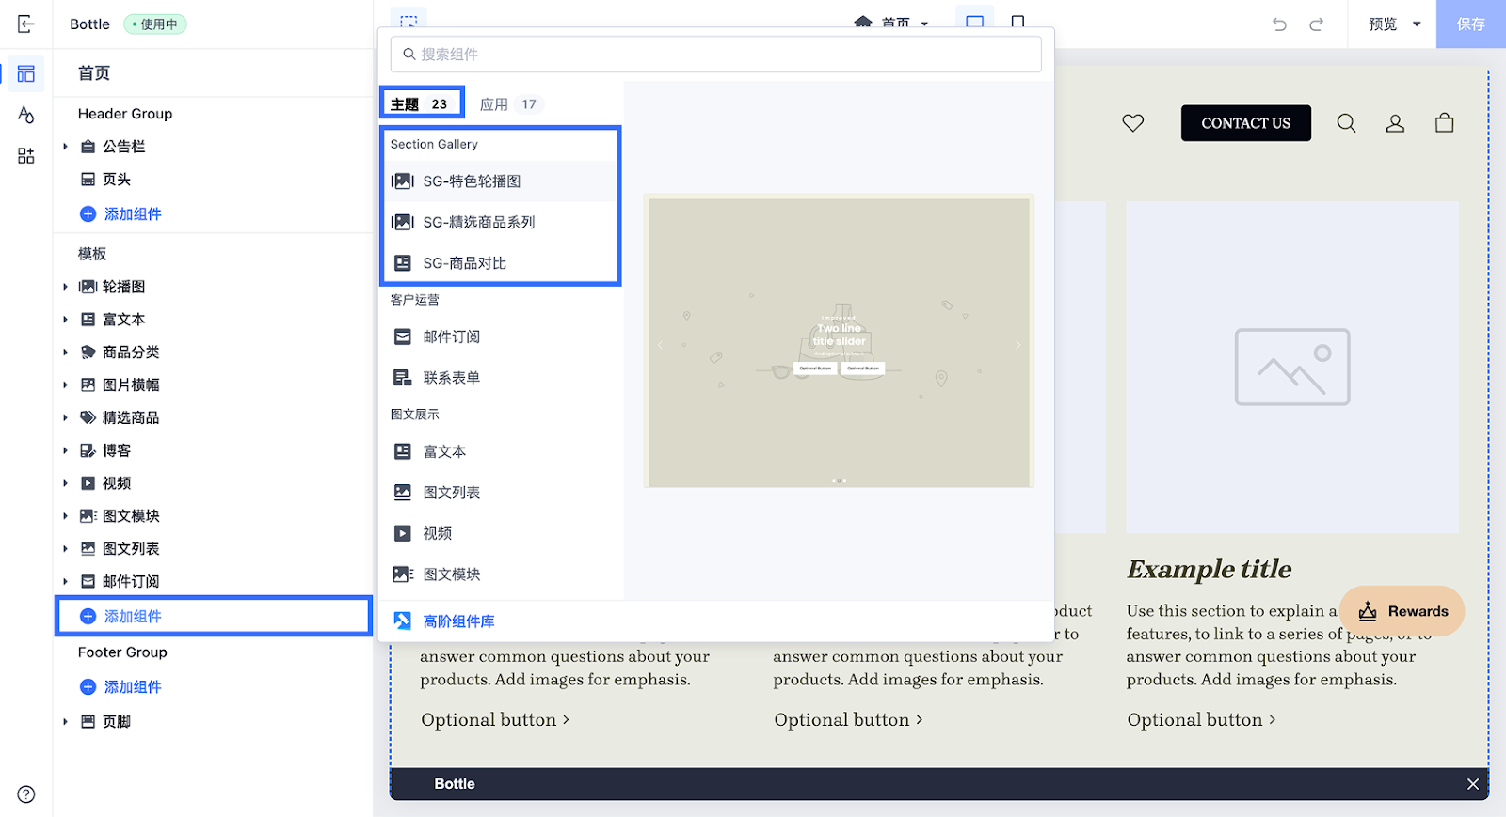This screenshot has width=1506, height=817.
Task: Click the wishlist heart icon
Action: [x=1132, y=123]
